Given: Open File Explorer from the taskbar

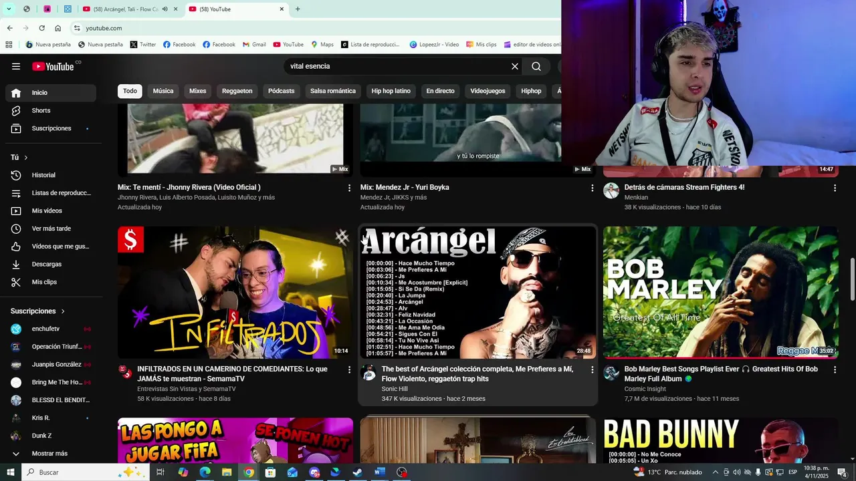Looking at the screenshot, I should click(227, 472).
